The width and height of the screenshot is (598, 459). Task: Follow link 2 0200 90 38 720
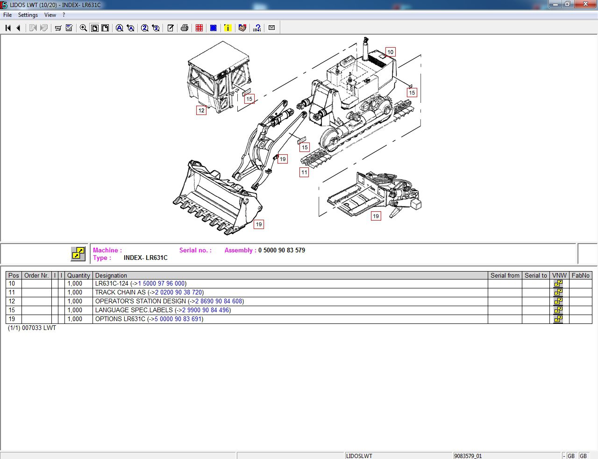click(x=179, y=292)
